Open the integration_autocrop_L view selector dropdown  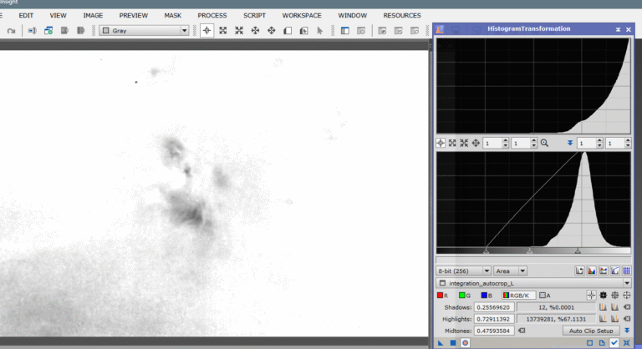[x=533, y=283]
